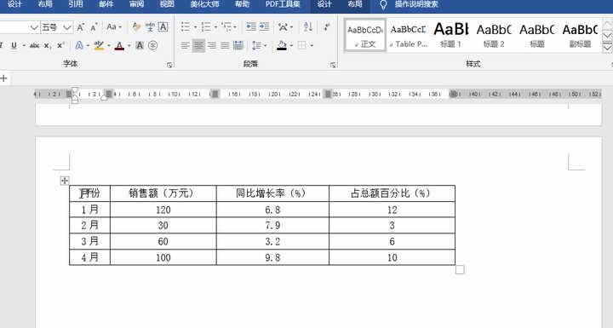Expand the shading color dropdown arrow
The height and width of the screenshot is (328, 613).
[292, 46]
